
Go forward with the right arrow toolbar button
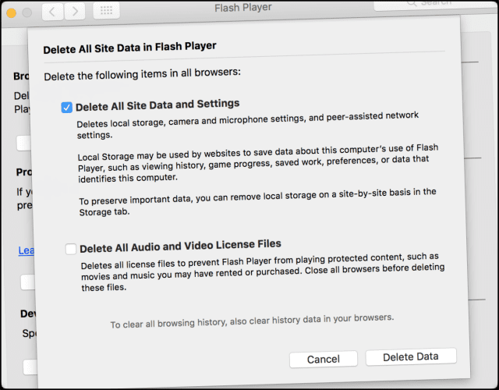point(75,12)
